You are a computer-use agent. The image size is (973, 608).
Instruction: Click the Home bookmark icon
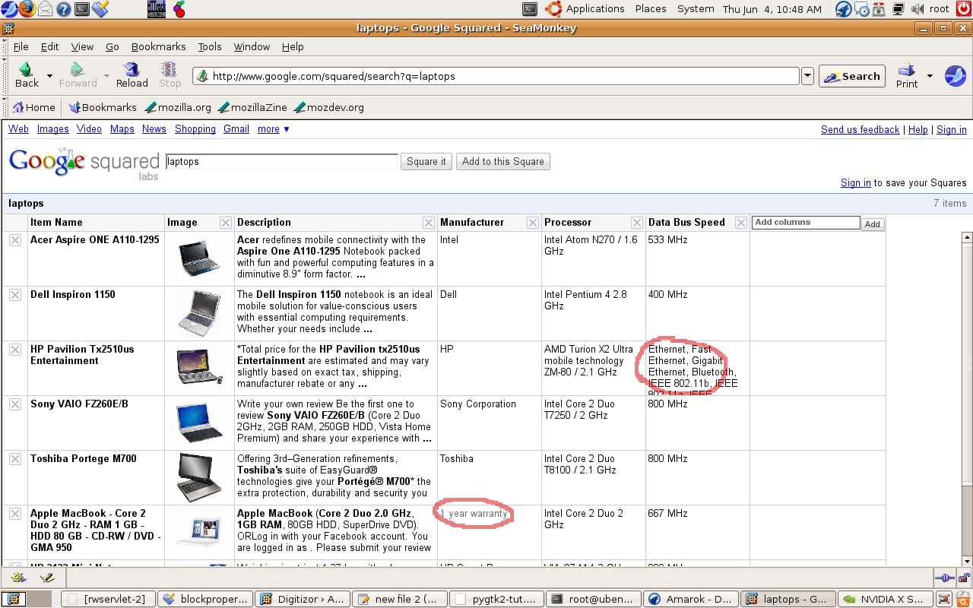[19, 107]
